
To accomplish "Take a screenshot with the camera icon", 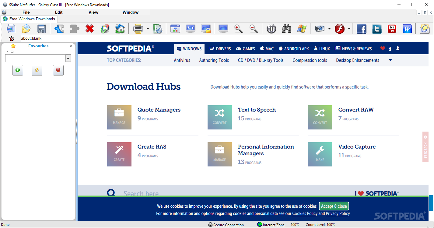I will click(x=320, y=29).
